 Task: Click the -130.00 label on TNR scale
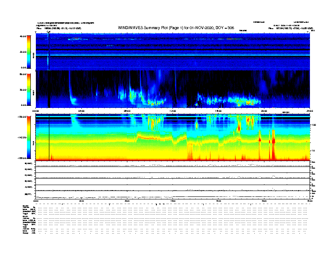22,117
